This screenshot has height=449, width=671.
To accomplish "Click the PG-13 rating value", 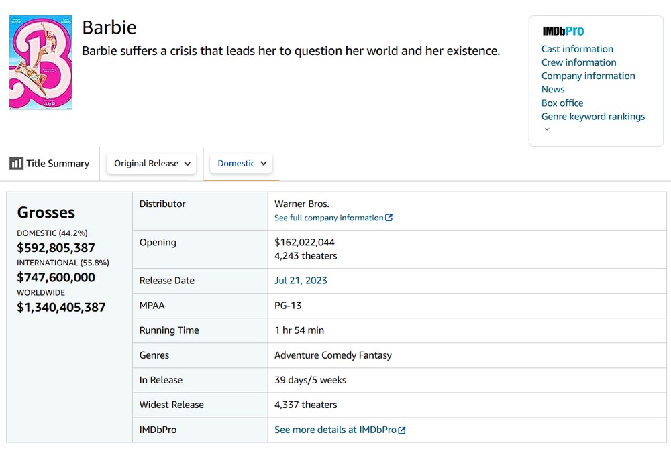I will click(288, 306).
